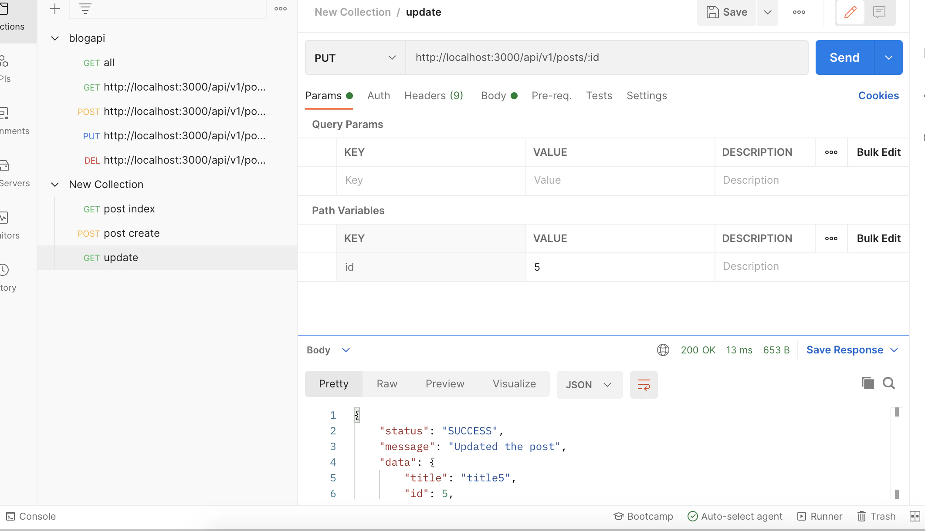Open the Cookies link
Image resolution: width=925 pixels, height=531 pixels.
(x=878, y=96)
